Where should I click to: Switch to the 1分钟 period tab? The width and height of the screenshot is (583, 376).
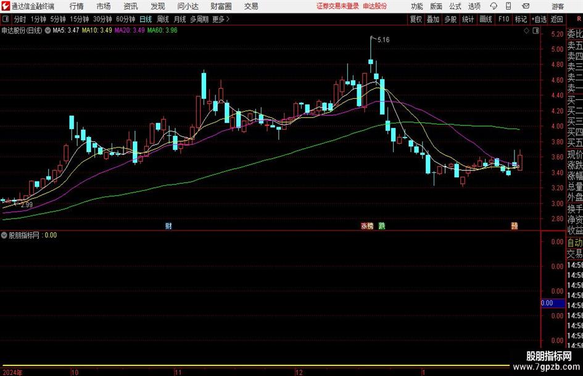pos(38,19)
